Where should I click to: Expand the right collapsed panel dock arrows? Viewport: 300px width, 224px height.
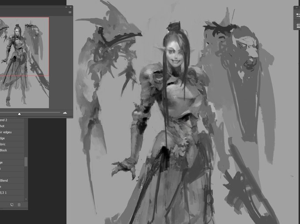[x=297, y=7]
